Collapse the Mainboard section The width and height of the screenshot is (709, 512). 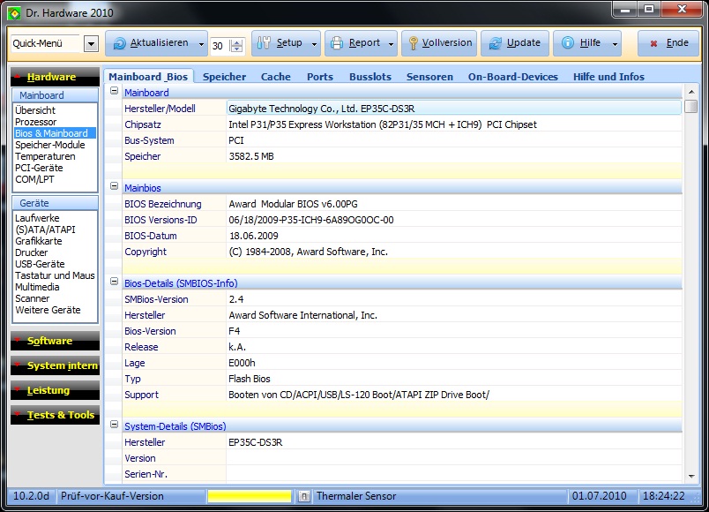[115, 91]
